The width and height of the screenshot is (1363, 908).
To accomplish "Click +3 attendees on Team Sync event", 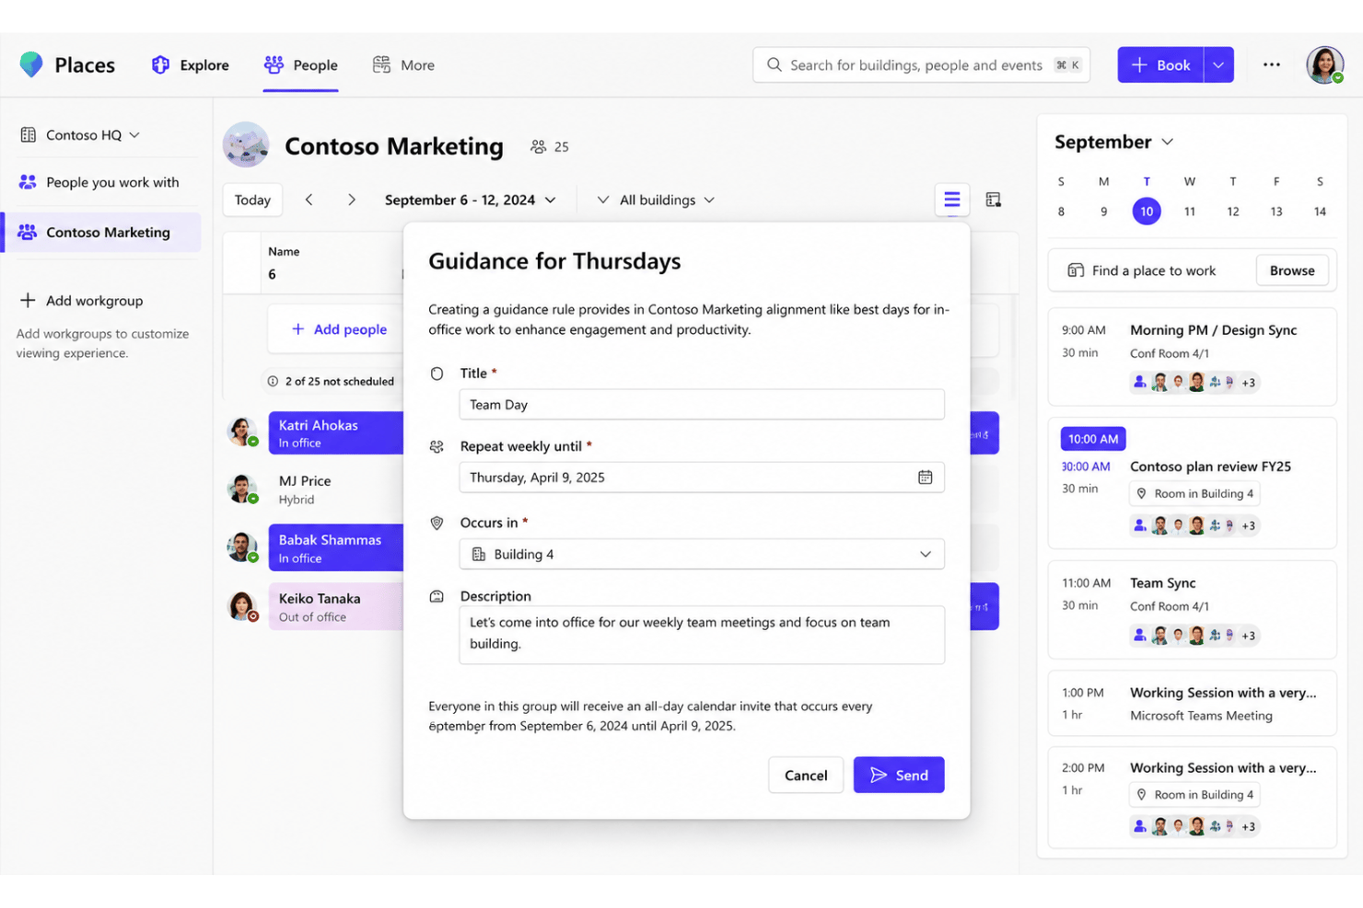I will pos(1249,636).
